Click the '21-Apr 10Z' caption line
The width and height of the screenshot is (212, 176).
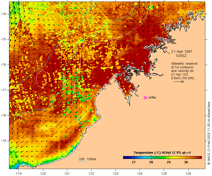coord(179,75)
